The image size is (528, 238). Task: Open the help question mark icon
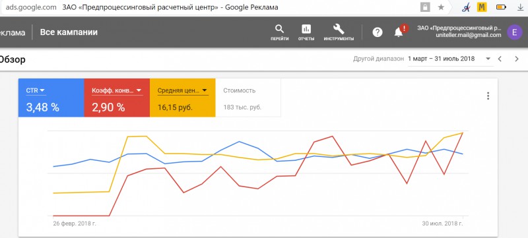coord(378,32)
